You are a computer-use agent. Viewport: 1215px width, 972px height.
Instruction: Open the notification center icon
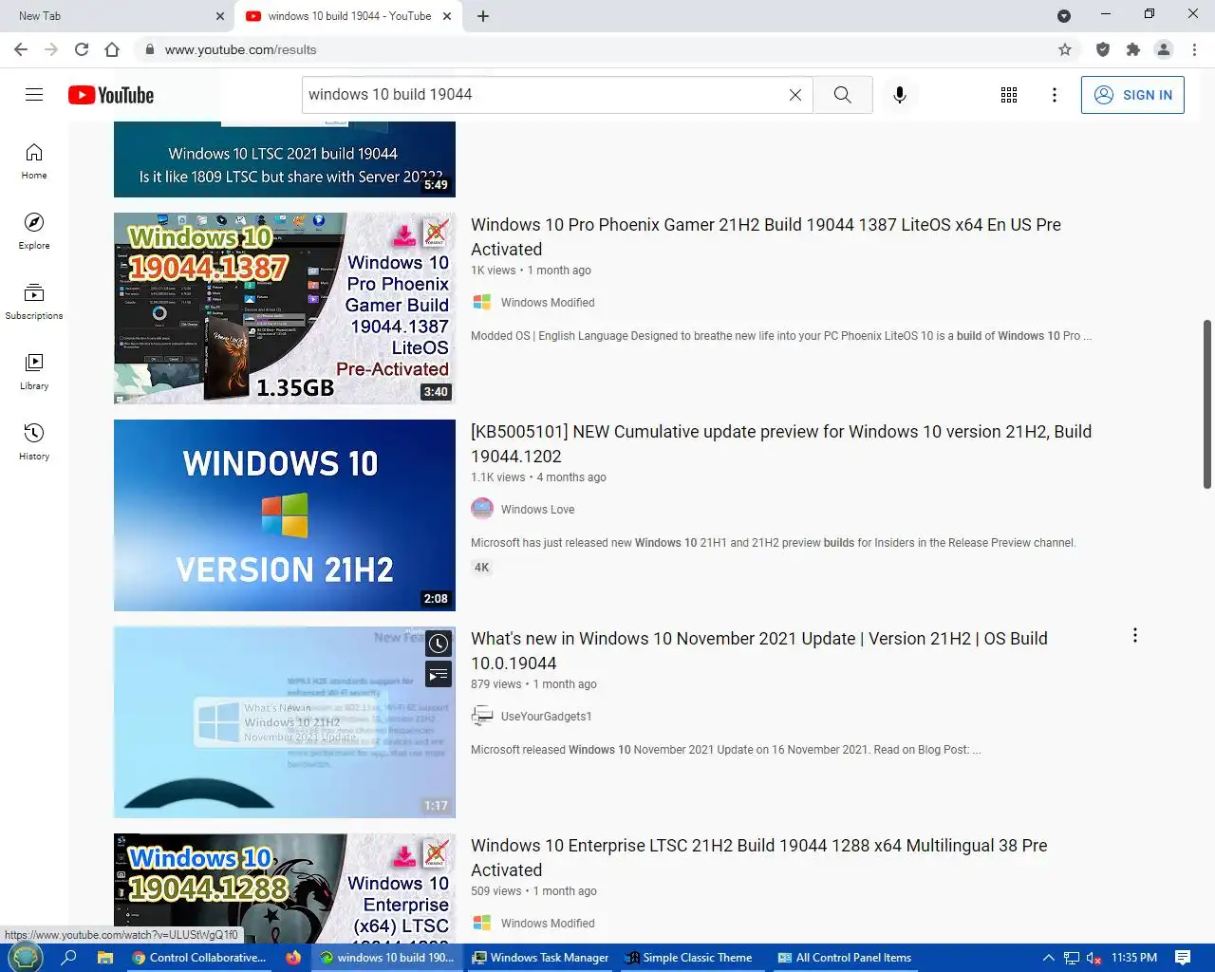click(x=1183, y=958)
